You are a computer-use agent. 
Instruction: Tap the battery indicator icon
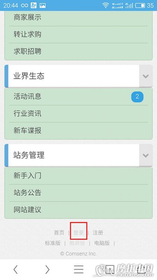140,5
